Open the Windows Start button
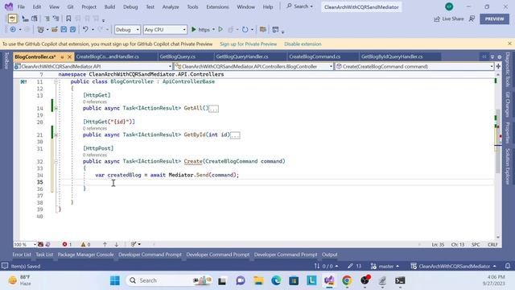The width and height of the screenshot is (515, 290). click(115, 280)
